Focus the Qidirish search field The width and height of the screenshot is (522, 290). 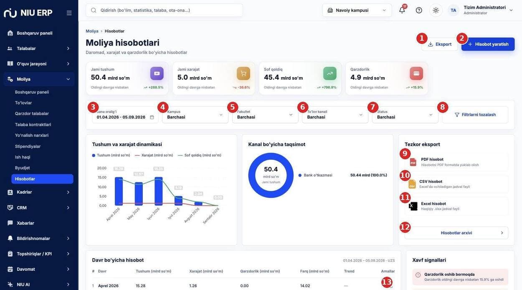coord(164,10)
